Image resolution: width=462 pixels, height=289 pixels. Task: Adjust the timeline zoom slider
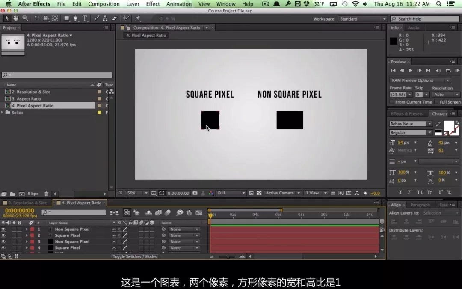[x=228, y=256]
